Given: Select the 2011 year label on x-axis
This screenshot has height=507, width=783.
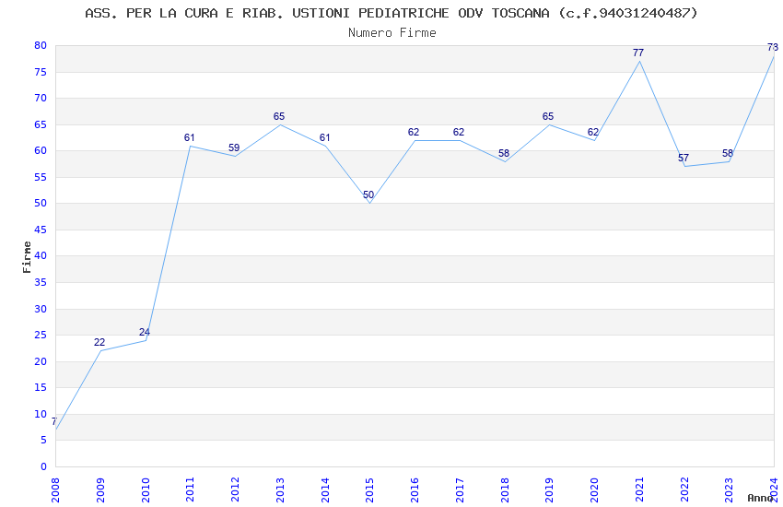Looking at the screenshot, I should pyautogui.click(x=191, y=489).
